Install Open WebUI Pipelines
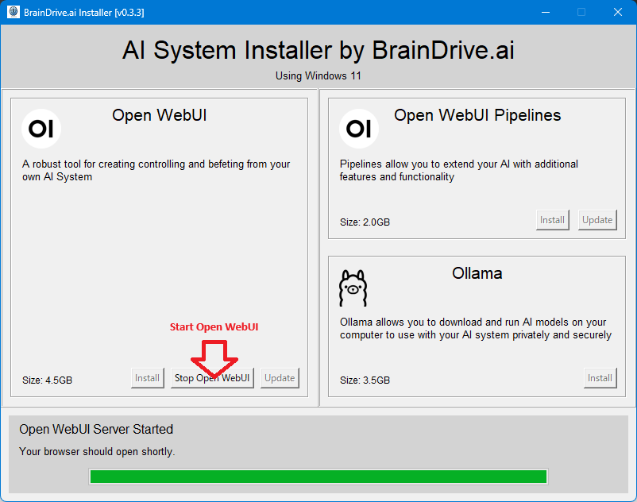Viewport: 637px width, 502px height. point(553,220)
